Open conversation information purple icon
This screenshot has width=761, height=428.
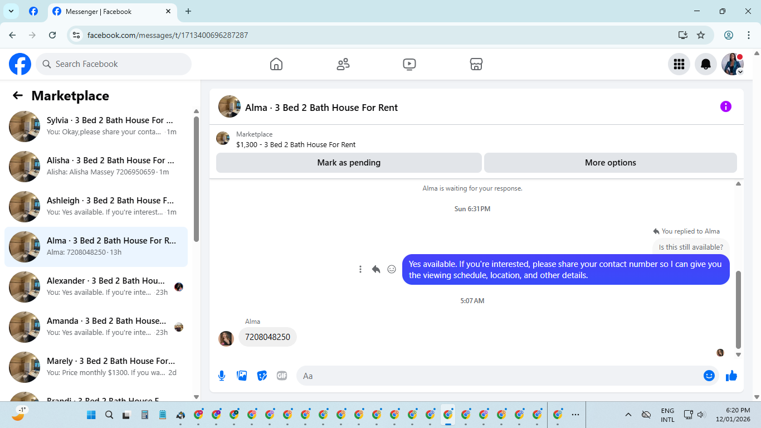point(725,106)
